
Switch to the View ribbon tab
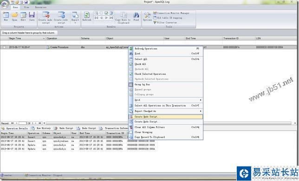click(x=26, y=7)
